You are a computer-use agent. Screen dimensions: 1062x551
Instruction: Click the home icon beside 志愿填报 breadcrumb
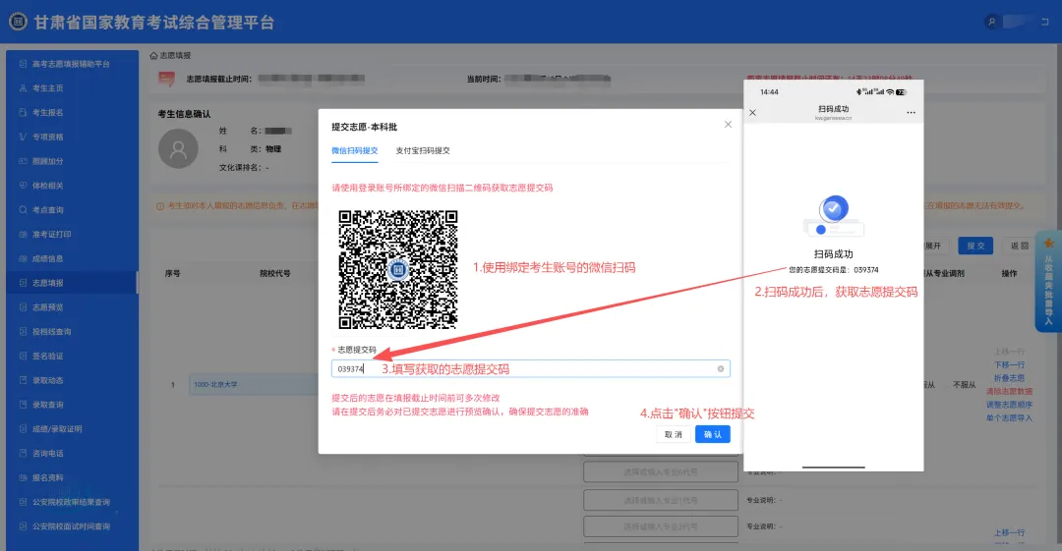pyautogui.click(x=153, y=56)
